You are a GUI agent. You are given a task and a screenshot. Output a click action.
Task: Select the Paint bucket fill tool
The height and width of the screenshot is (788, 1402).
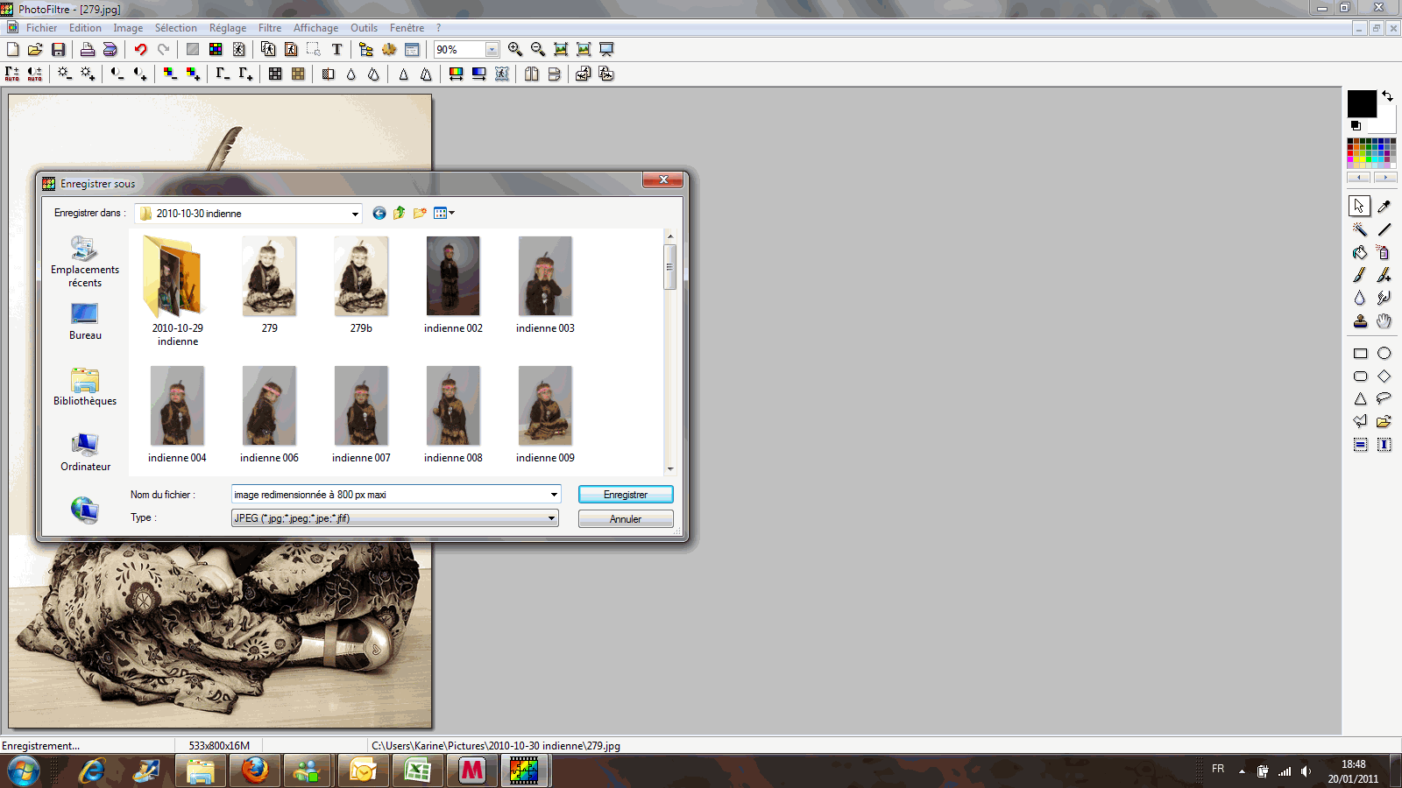coord(1360,252)
